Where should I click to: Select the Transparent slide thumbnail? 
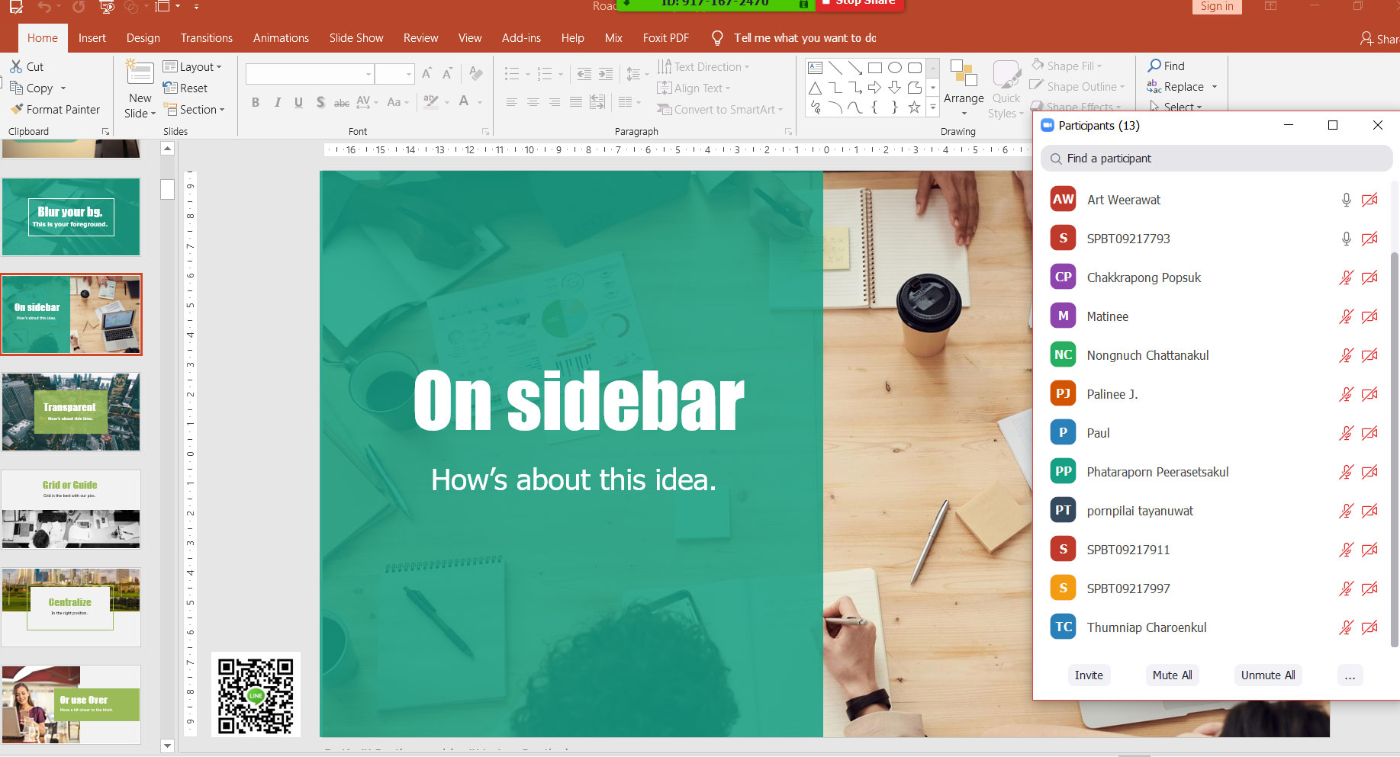point(71,412)
